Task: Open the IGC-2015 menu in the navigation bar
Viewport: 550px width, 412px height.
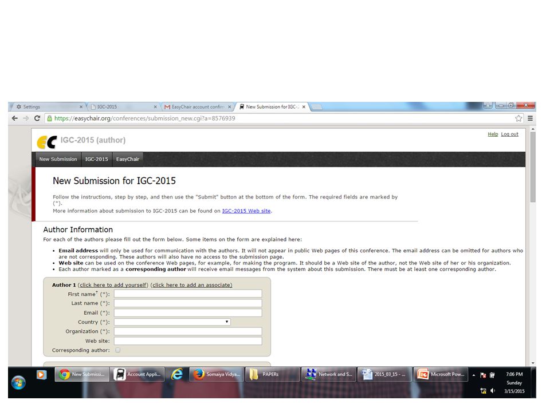Action: click(x=97, y=159)
